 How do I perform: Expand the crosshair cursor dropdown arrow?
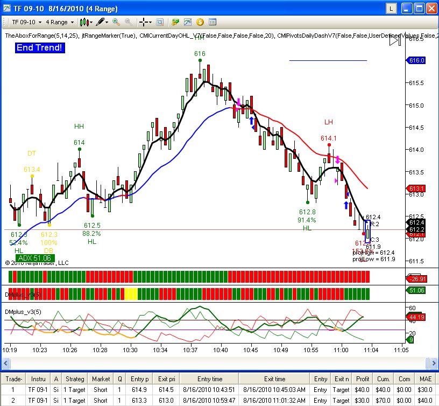[150, 23]
